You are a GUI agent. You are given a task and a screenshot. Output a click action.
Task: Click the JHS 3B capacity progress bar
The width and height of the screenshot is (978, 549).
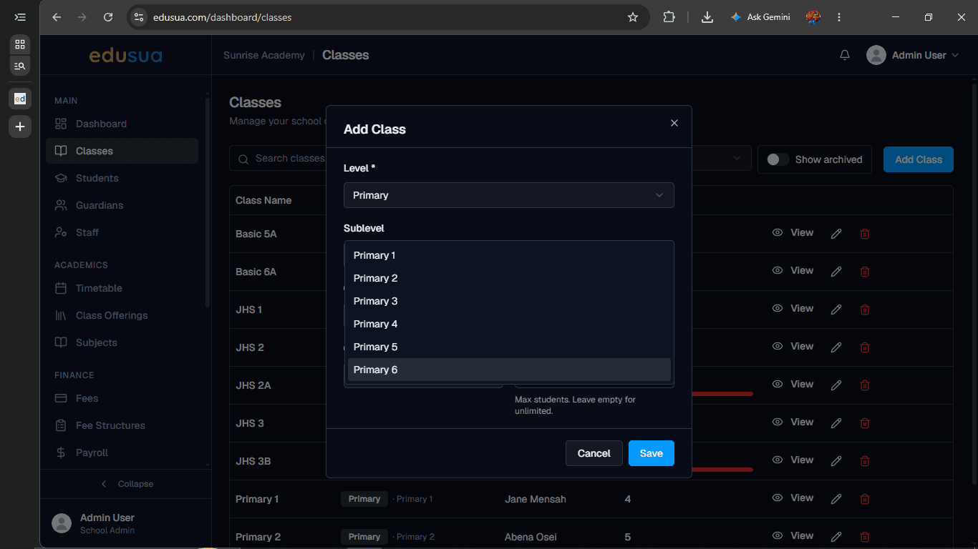point(722,470)
